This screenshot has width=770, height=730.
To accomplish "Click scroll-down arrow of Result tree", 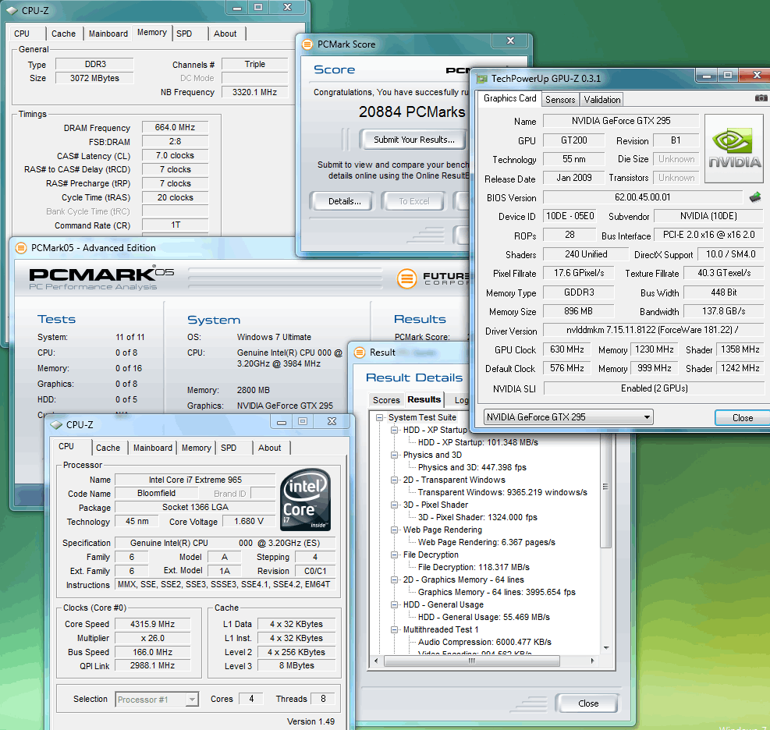I will point(606,648).
